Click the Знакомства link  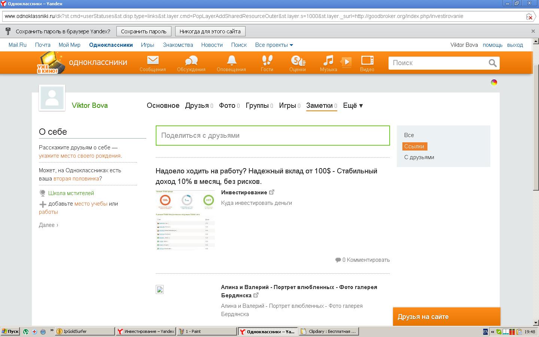pyautogui.click(x=178, y=45)
